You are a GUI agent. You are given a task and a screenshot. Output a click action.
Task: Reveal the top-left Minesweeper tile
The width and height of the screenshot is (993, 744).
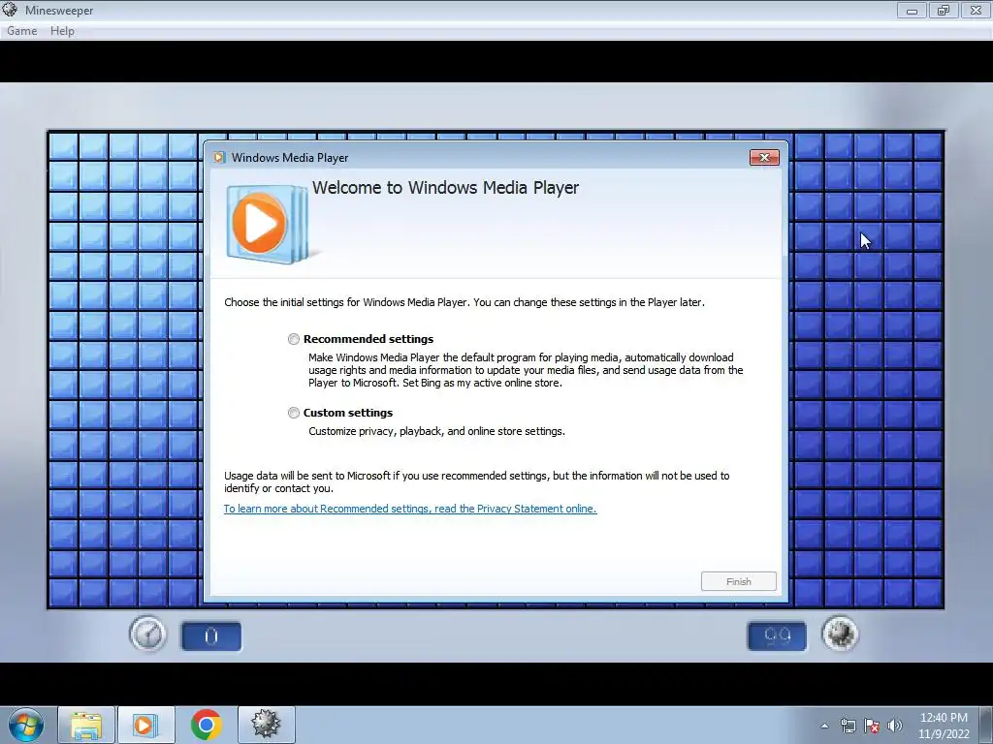[x=63, y=147]
